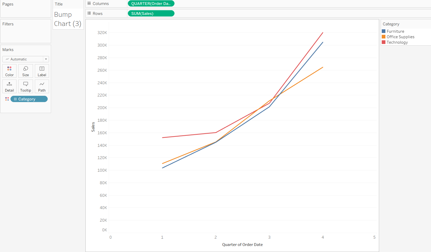The height and width of the screenshot is (252, 431).
Task: Click the Category pill on Marks card
Action: pos(29,99)
